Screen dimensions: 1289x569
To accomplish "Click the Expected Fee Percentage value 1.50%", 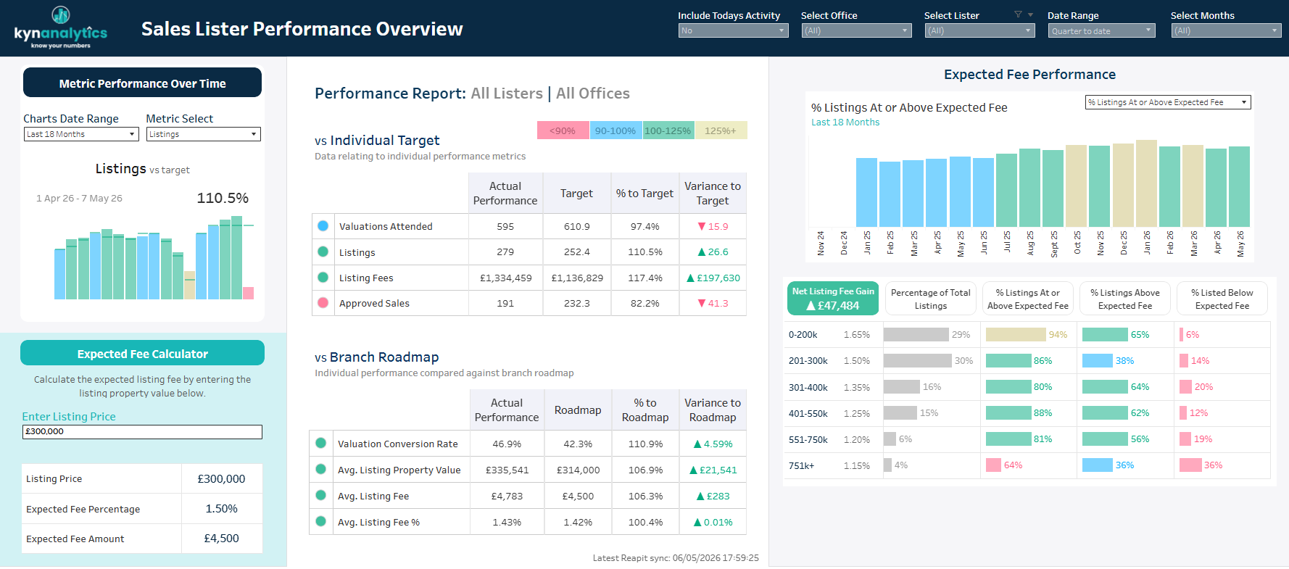I will coord(221,508).
